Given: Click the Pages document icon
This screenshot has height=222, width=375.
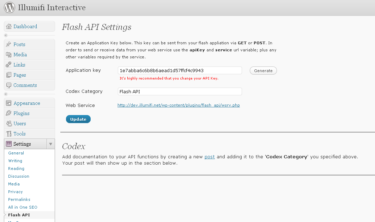Looking at the screenshot, I should tap(8, 75).
